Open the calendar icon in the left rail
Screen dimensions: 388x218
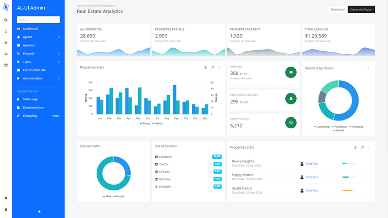(6, 65)
